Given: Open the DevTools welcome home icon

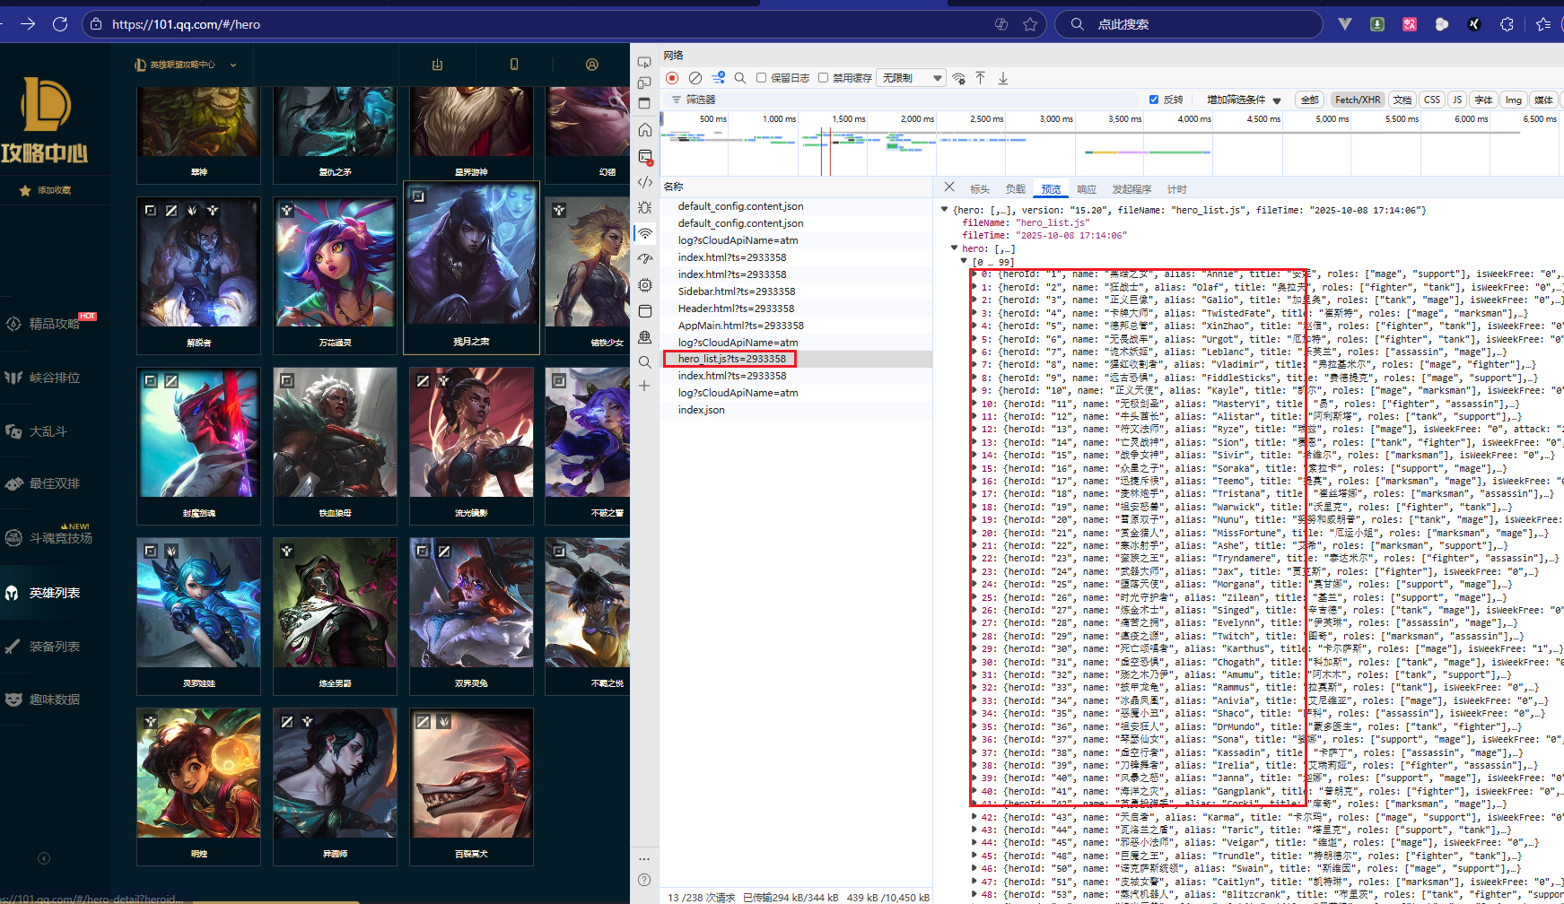Looking at the screenshot, I should click(x=645, y=130).
